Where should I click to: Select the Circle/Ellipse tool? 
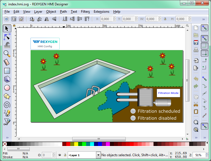point(7,88)
